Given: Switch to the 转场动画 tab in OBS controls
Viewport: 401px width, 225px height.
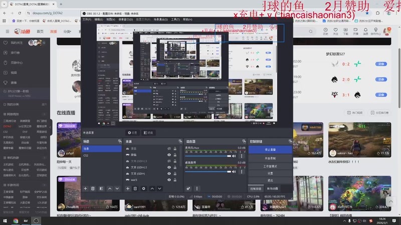Looking at the screenshot, I should coord(272,188).
